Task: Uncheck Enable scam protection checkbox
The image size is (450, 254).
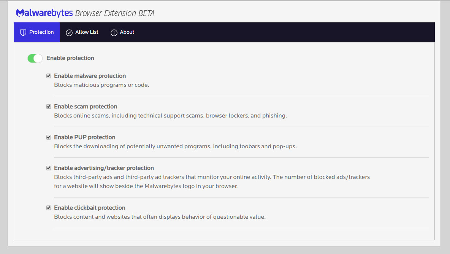Action: (x=49, y=107)
